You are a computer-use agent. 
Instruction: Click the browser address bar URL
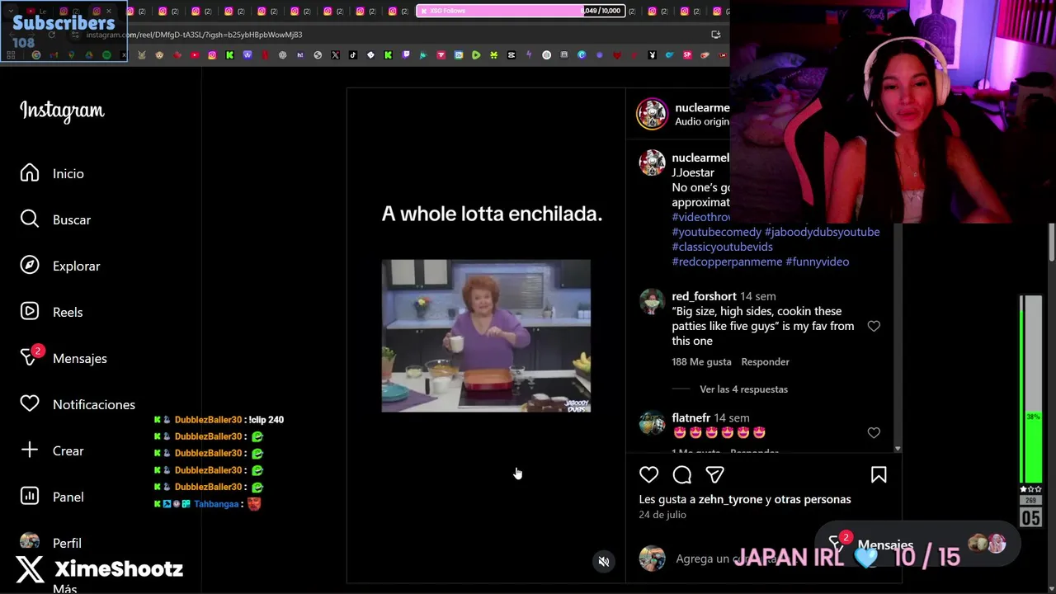194,35
